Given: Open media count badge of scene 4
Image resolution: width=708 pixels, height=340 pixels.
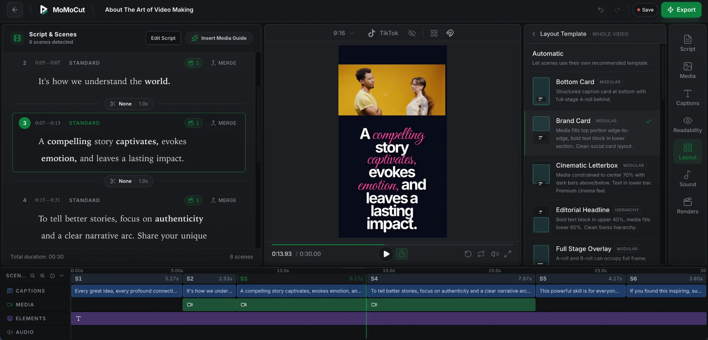Looking at the screenshot, I should (x=194, y=200).
